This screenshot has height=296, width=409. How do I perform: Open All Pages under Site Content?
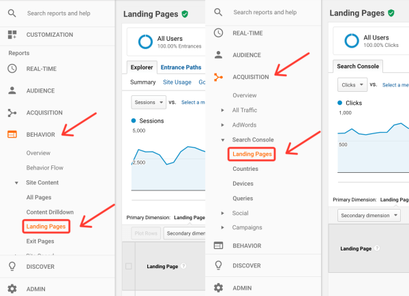39,197
